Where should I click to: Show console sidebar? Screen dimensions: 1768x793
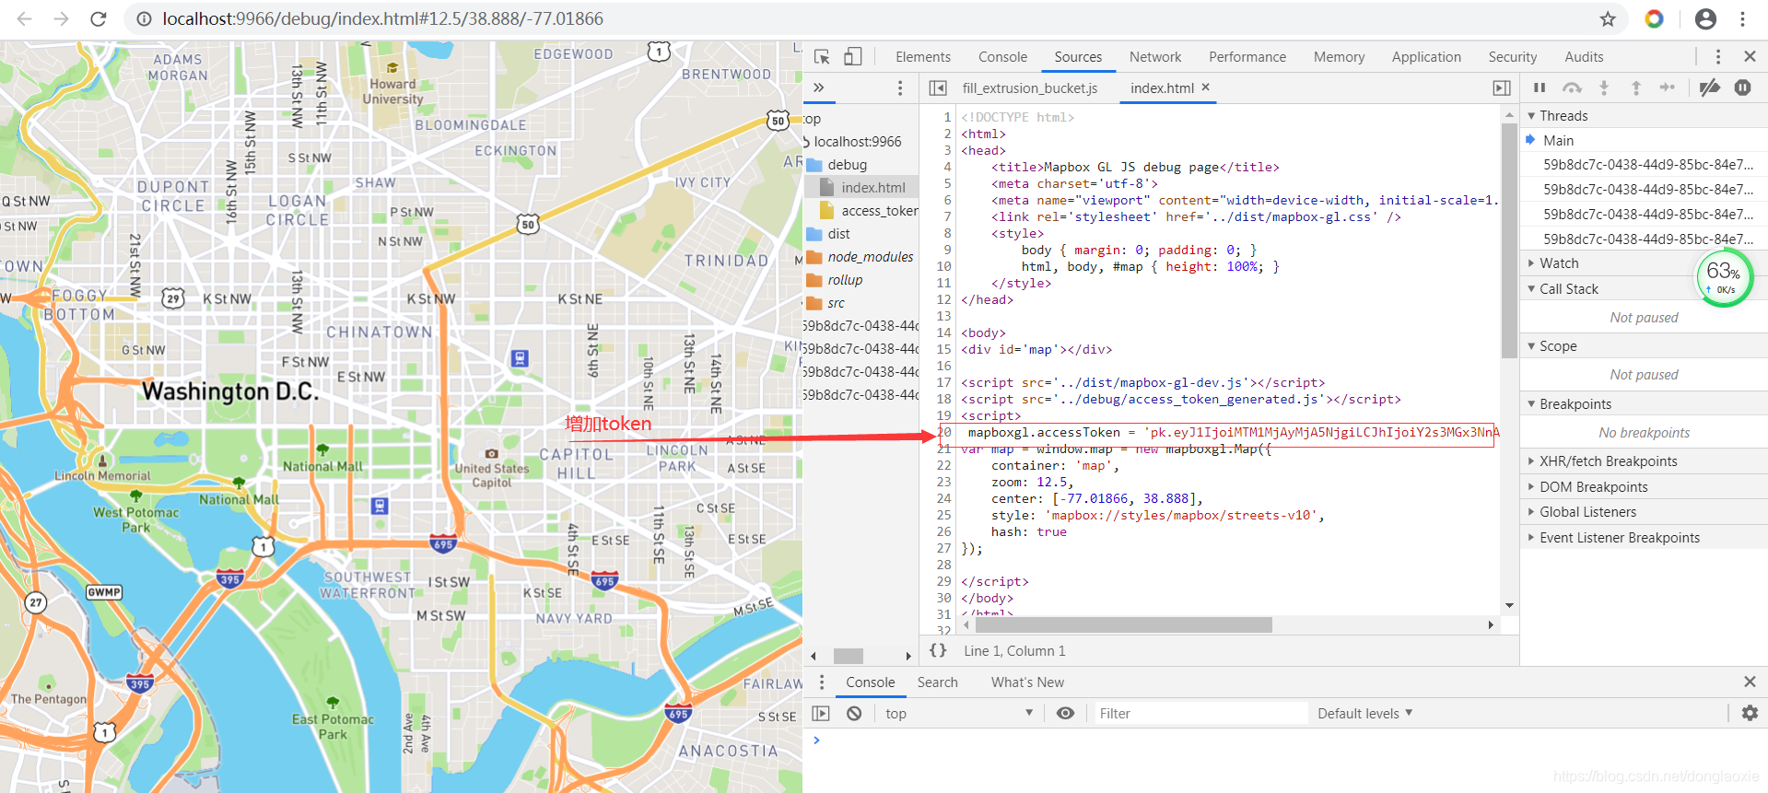(x=821, y=714)
